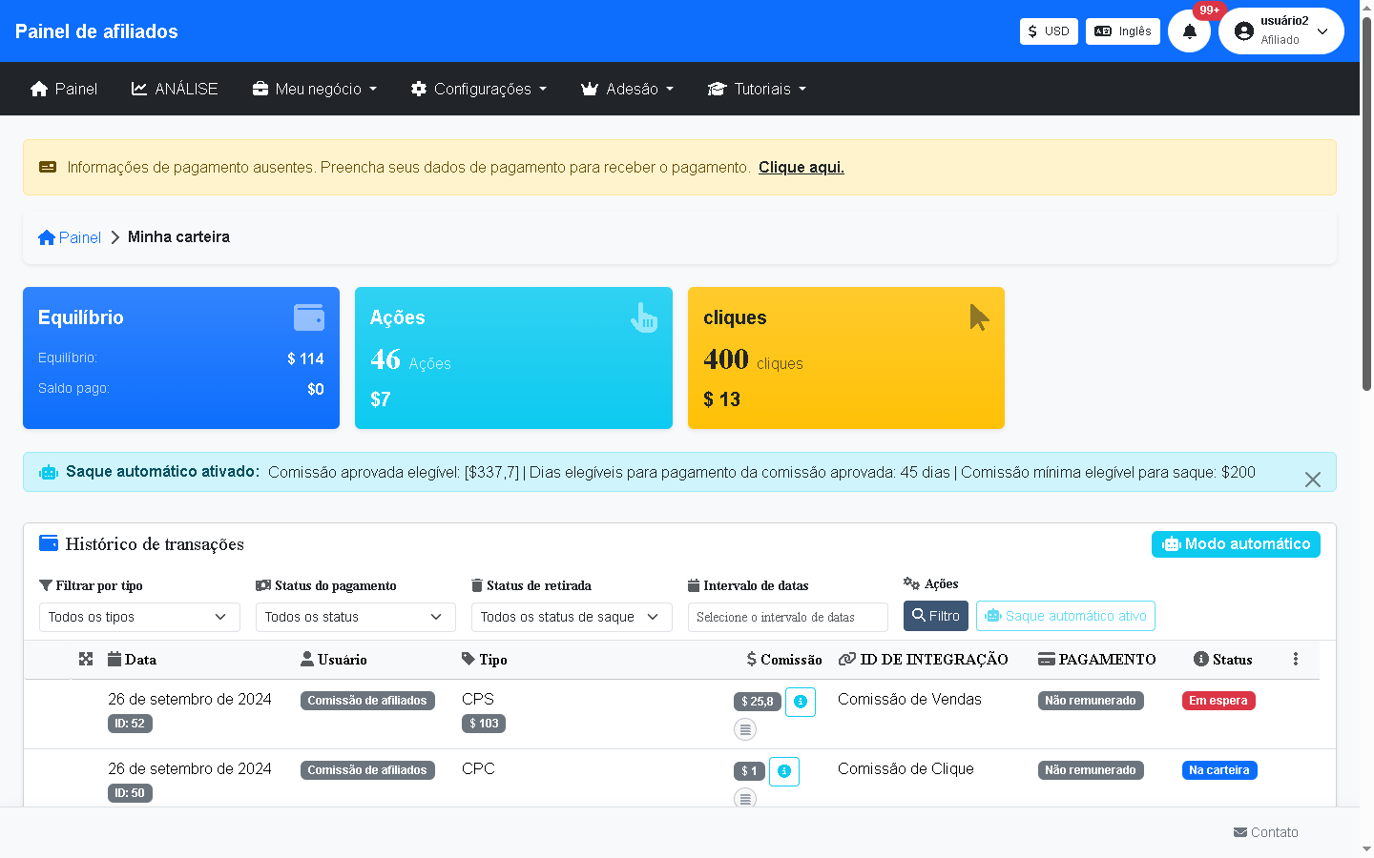Click info icon beside $1 commission

(784, 771)
